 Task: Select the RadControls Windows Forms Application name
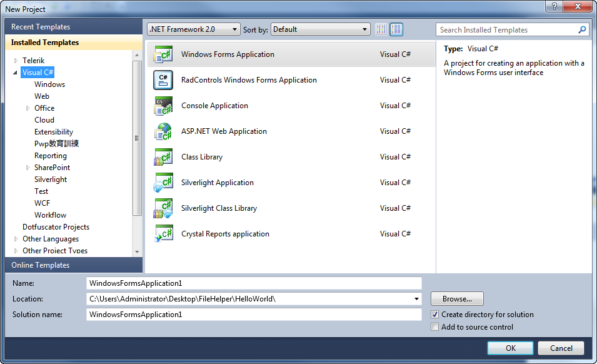249,80
